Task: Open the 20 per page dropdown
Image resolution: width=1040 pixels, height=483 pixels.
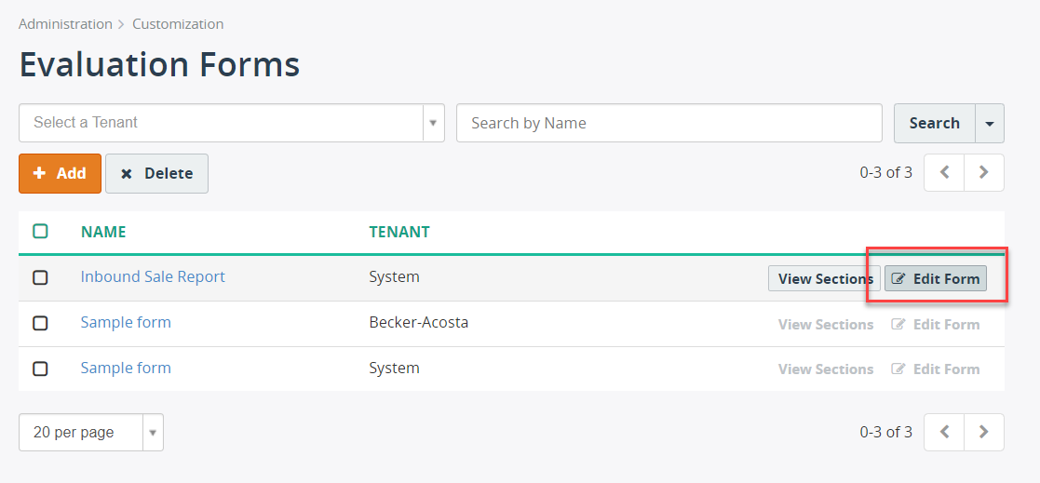Action: pyautogui.click(x=153, y=433)
